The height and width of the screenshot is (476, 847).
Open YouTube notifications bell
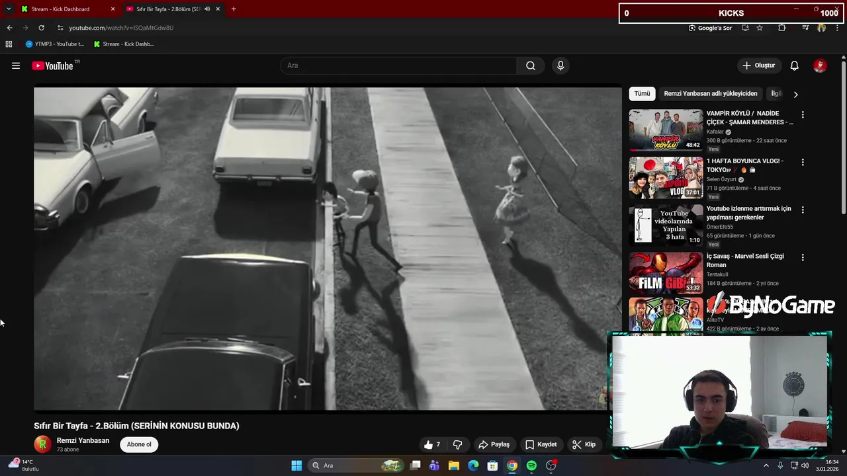click(795, 65)
